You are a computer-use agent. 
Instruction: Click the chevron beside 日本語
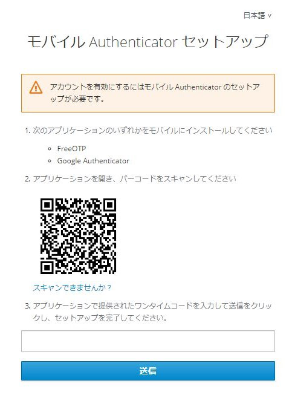[x=270, y=16]
